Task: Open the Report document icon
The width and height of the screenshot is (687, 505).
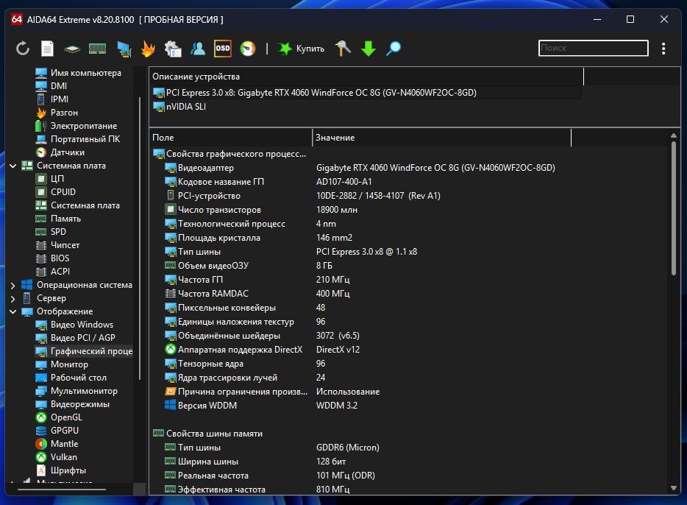Action: point(47,49)
